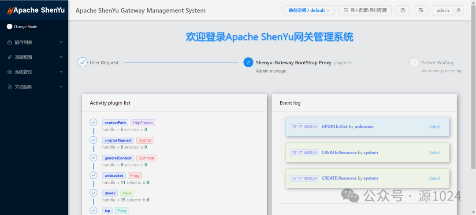Click the tcp plugin tag

(x=108, y=211)
